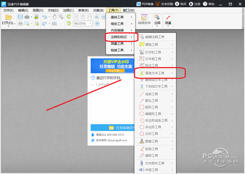
Task: Expand arrow under 测量 toolbar button
Action: coord(168,26)
